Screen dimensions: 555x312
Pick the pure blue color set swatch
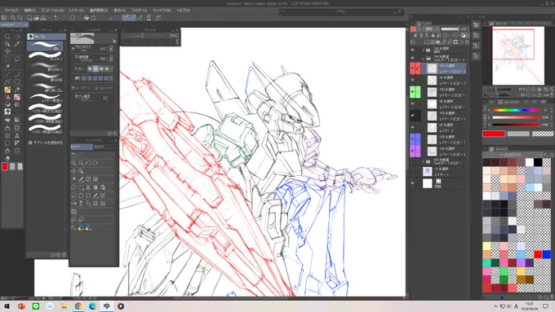click(547, 254)
